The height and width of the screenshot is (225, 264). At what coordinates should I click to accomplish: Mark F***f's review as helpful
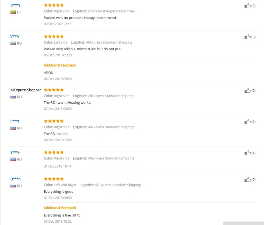coord(247,122)
